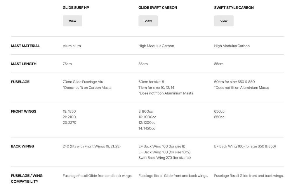
Task: Click the 850cc front wing entry
Action: [x=219, y=117]
